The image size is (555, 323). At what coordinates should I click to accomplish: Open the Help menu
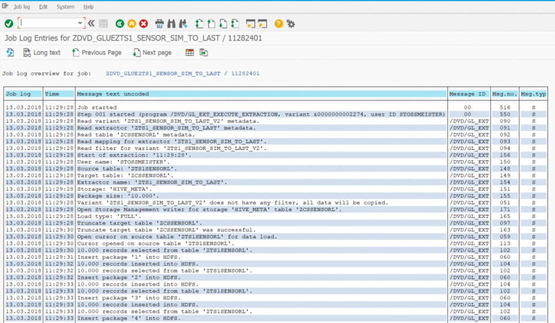click(x=88, y=6)
